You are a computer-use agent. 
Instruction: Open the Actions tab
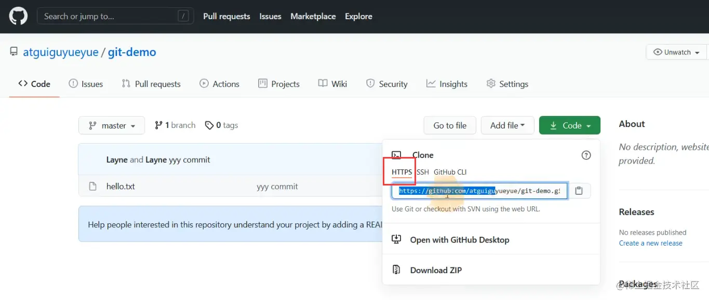[x=219, y=84]
